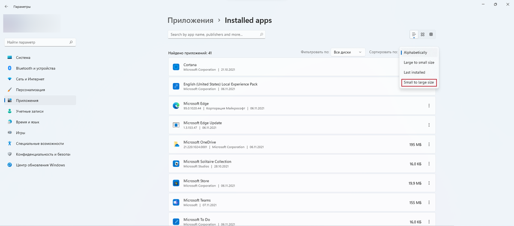514x226 pixels.
Task: Click the Cortana app icon
Action: [176, 67]
